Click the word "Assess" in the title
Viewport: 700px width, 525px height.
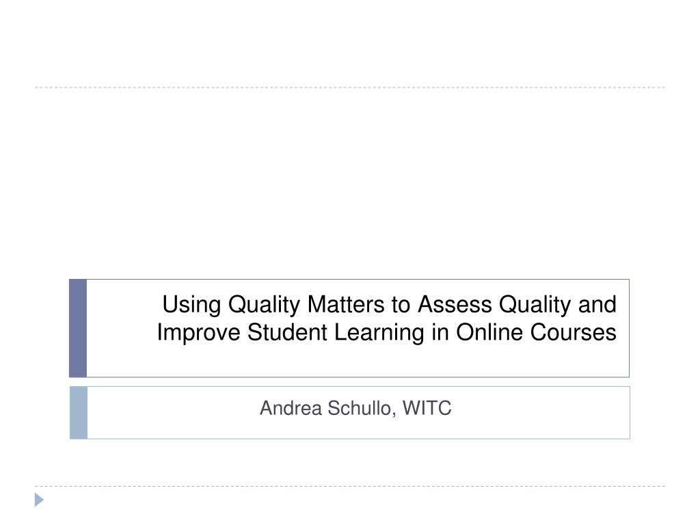point(455,304)
